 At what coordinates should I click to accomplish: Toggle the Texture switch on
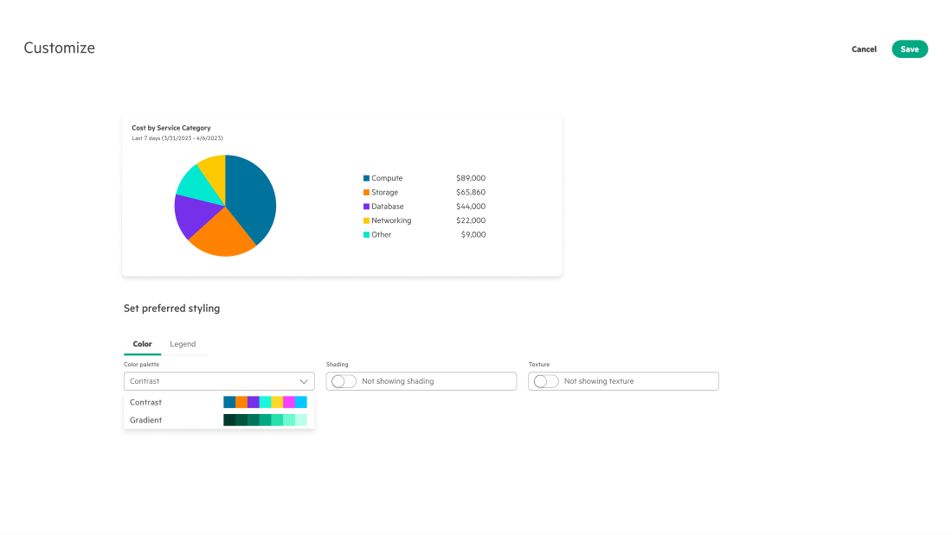(546, 381)
